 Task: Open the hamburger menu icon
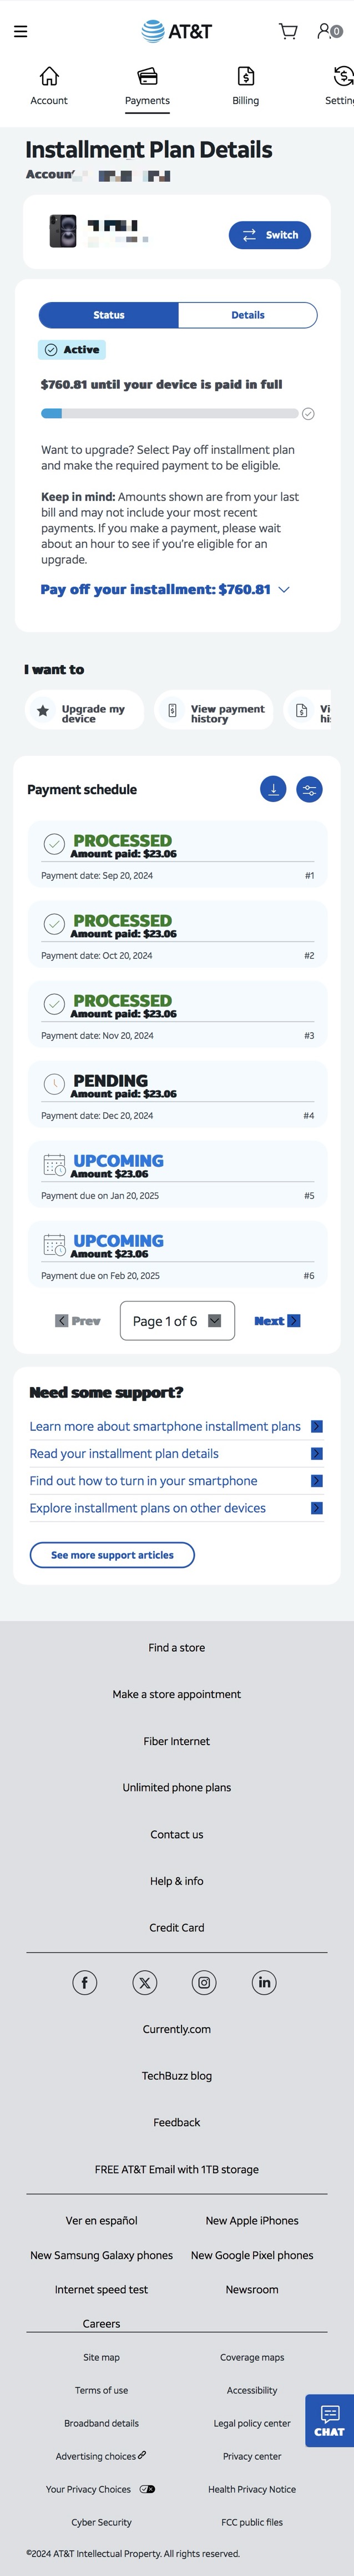pos(20,32)
